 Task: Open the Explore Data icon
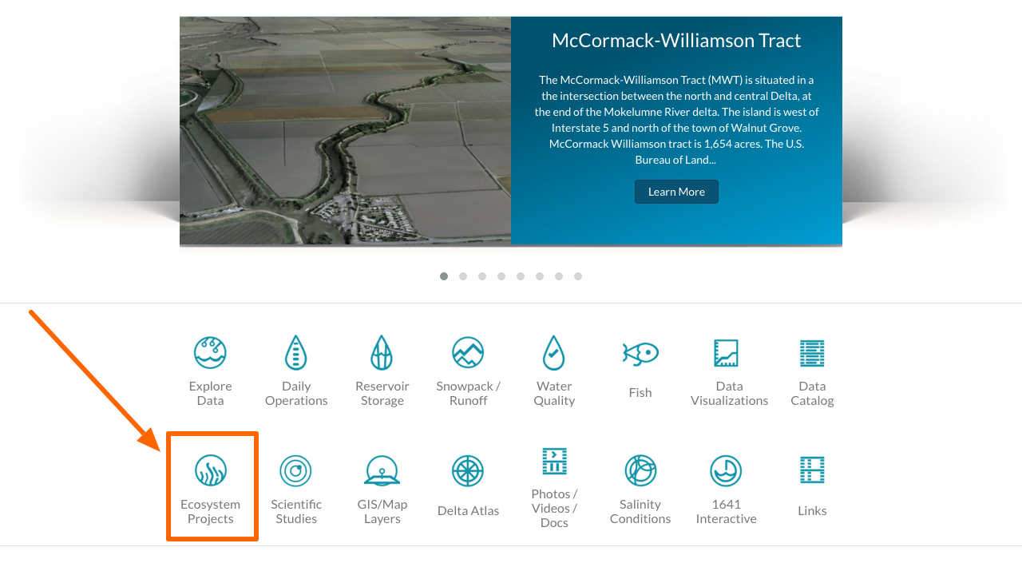tap(210, 352)
